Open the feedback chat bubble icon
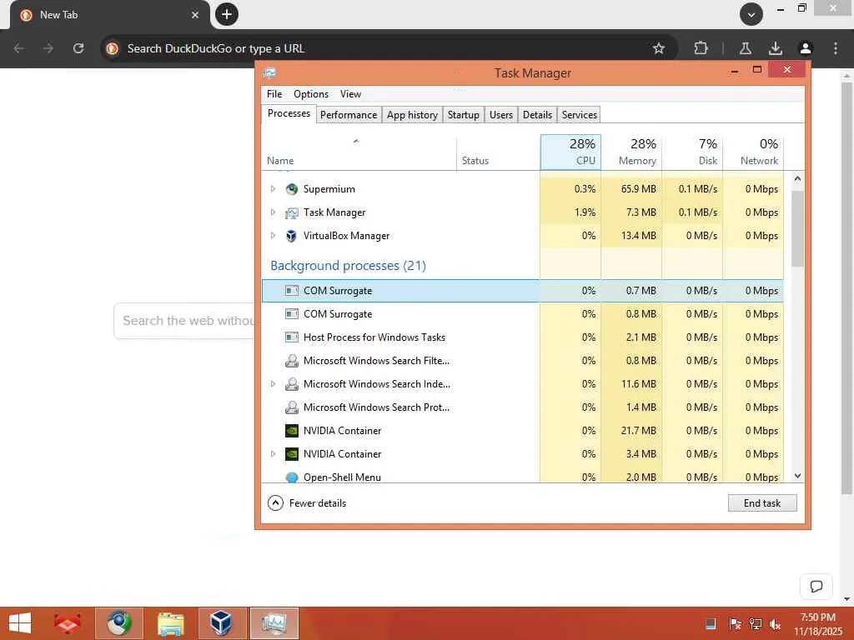The image size is (854, 640). [816, 587]
